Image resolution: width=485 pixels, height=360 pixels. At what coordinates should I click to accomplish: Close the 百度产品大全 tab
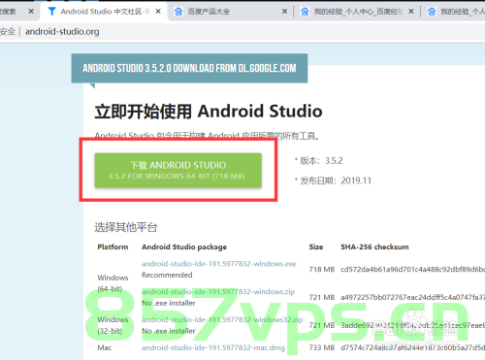(x=284, y=12)
